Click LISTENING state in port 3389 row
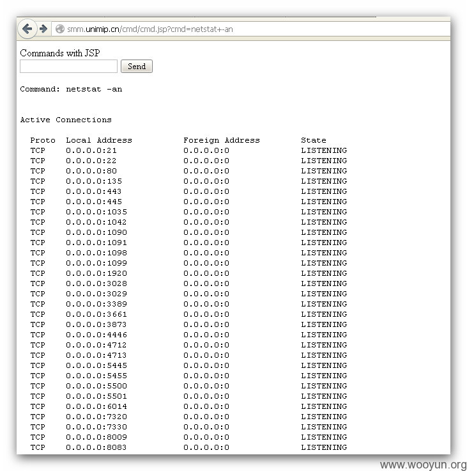 [324, 304]
